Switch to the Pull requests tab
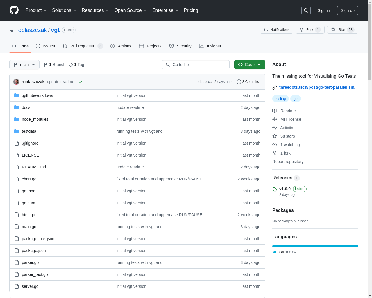Screen dimensions: 372x298 (83, 46)
